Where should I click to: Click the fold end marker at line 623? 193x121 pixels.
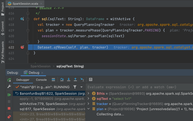(28, 53)
